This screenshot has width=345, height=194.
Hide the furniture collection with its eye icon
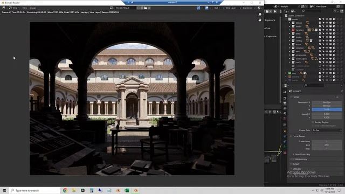327,30
